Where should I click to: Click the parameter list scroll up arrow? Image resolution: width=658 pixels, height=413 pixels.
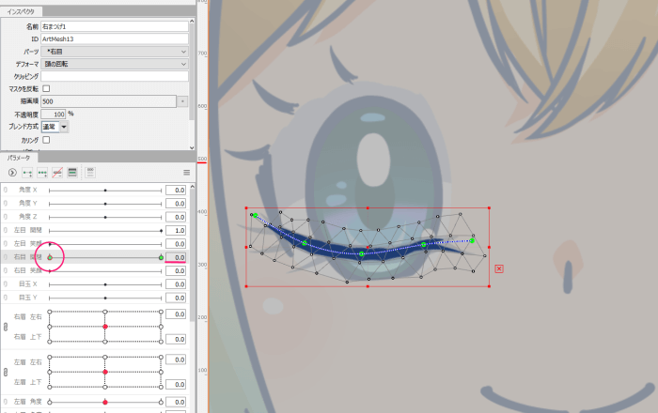point(192,187)
